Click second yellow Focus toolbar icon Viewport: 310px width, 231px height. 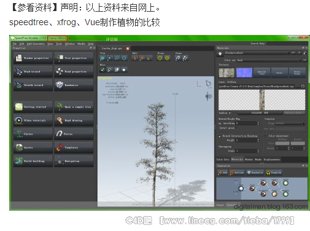click(167, 58)
